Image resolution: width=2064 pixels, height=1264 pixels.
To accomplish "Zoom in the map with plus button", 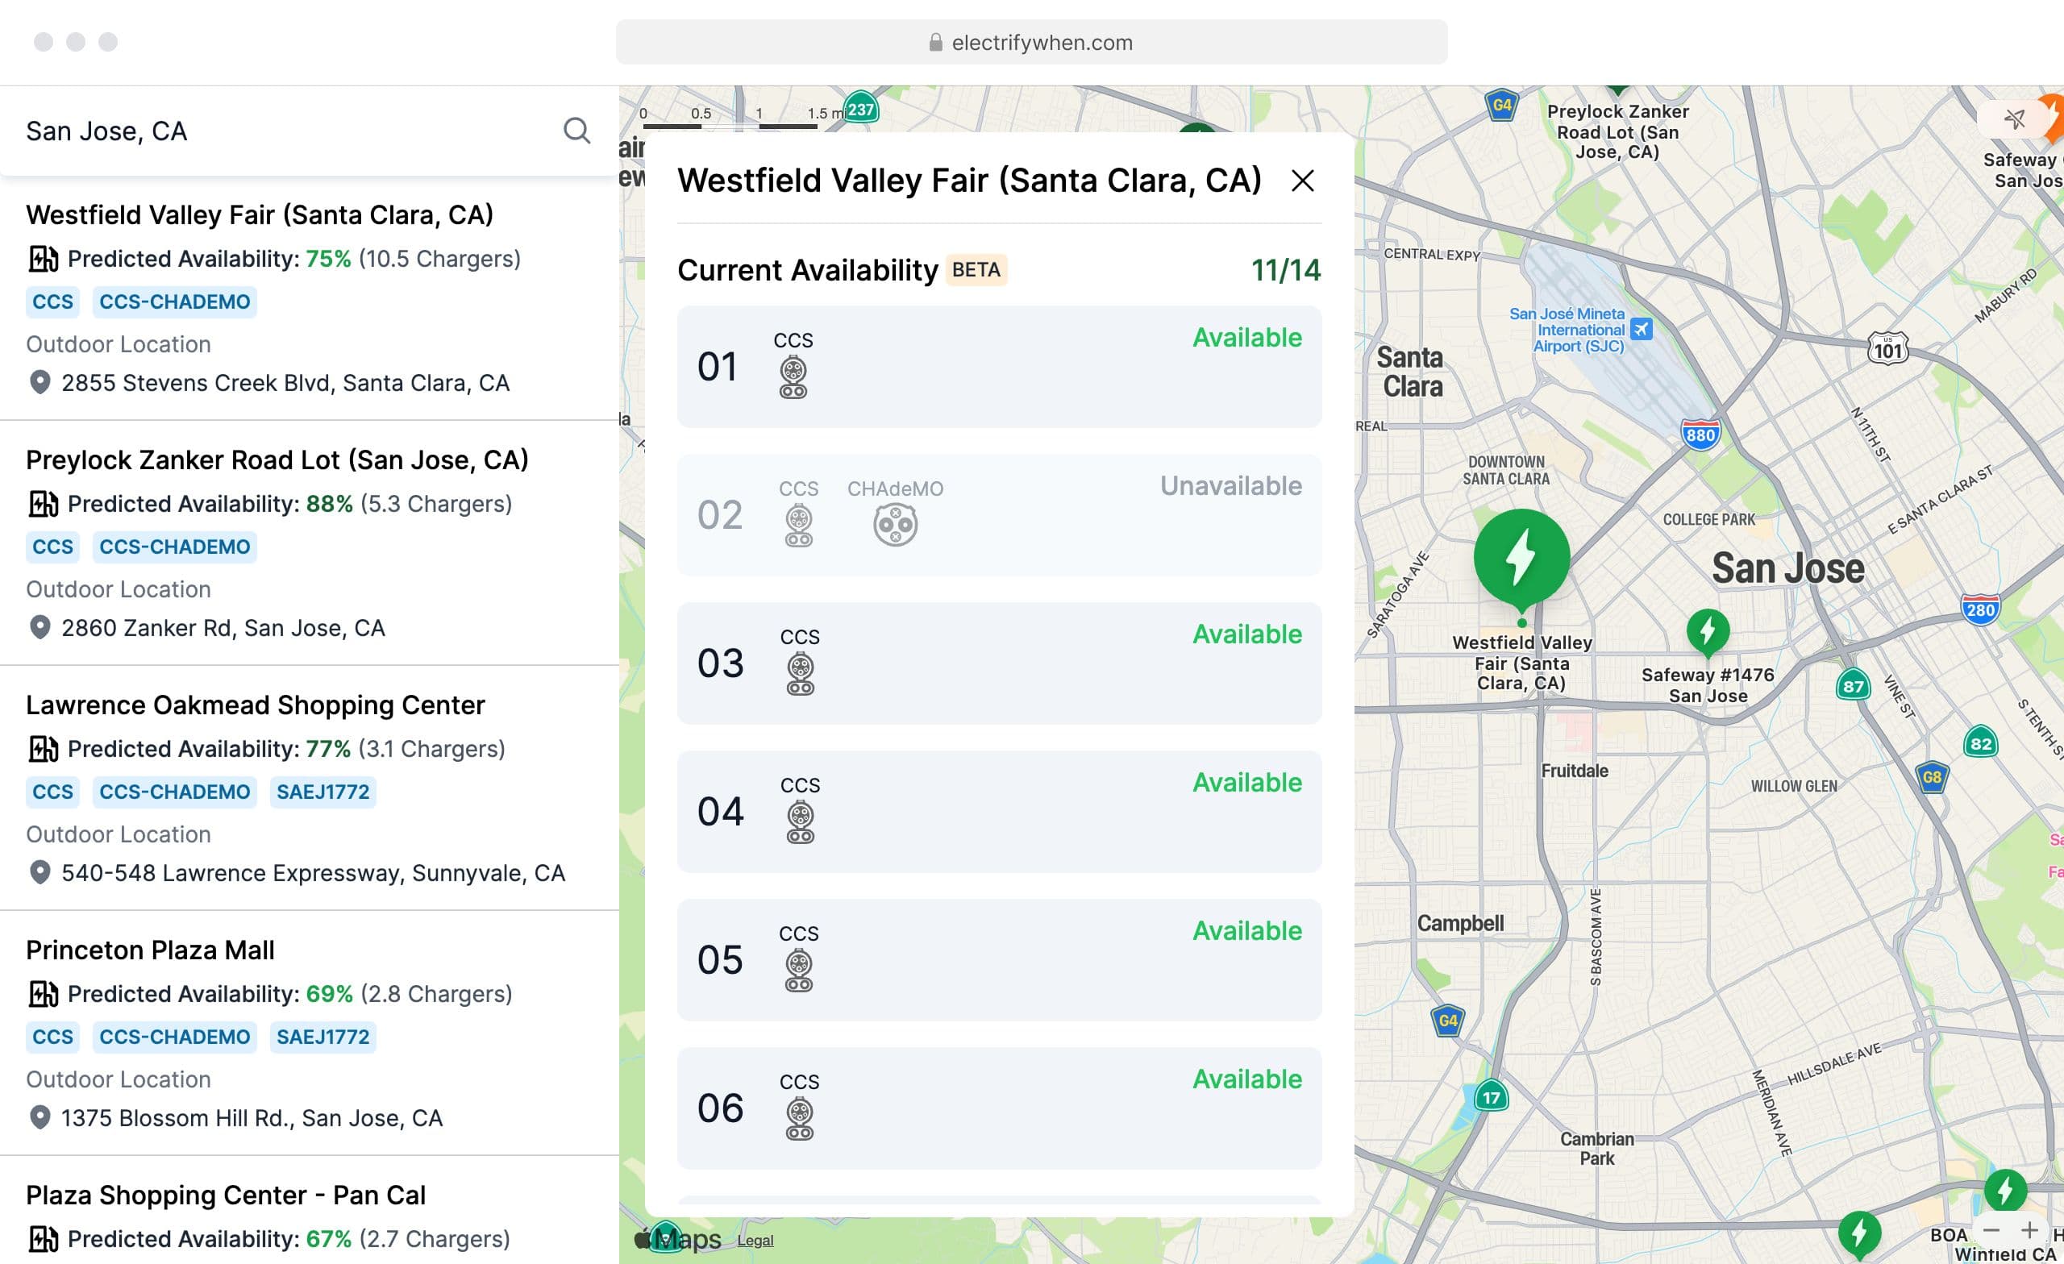I will tap(2029, 1229).
